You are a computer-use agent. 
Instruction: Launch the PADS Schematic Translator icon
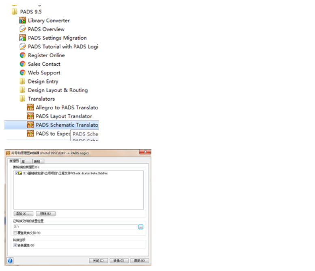point(30,125)
